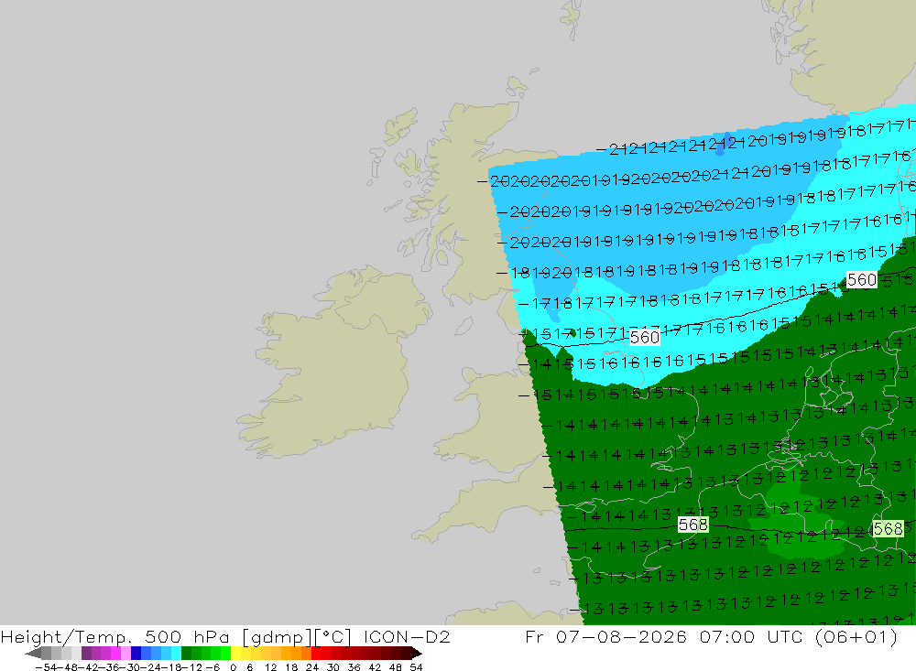This screenshot has height=671, width=916.
Task: Click the Isle of Man on the map
Action: (x=463, y=325)
